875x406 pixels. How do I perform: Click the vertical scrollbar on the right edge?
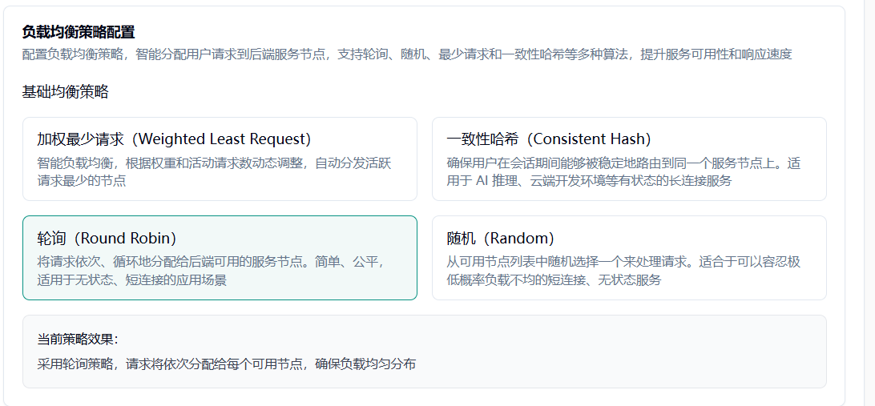click(869, 200)
